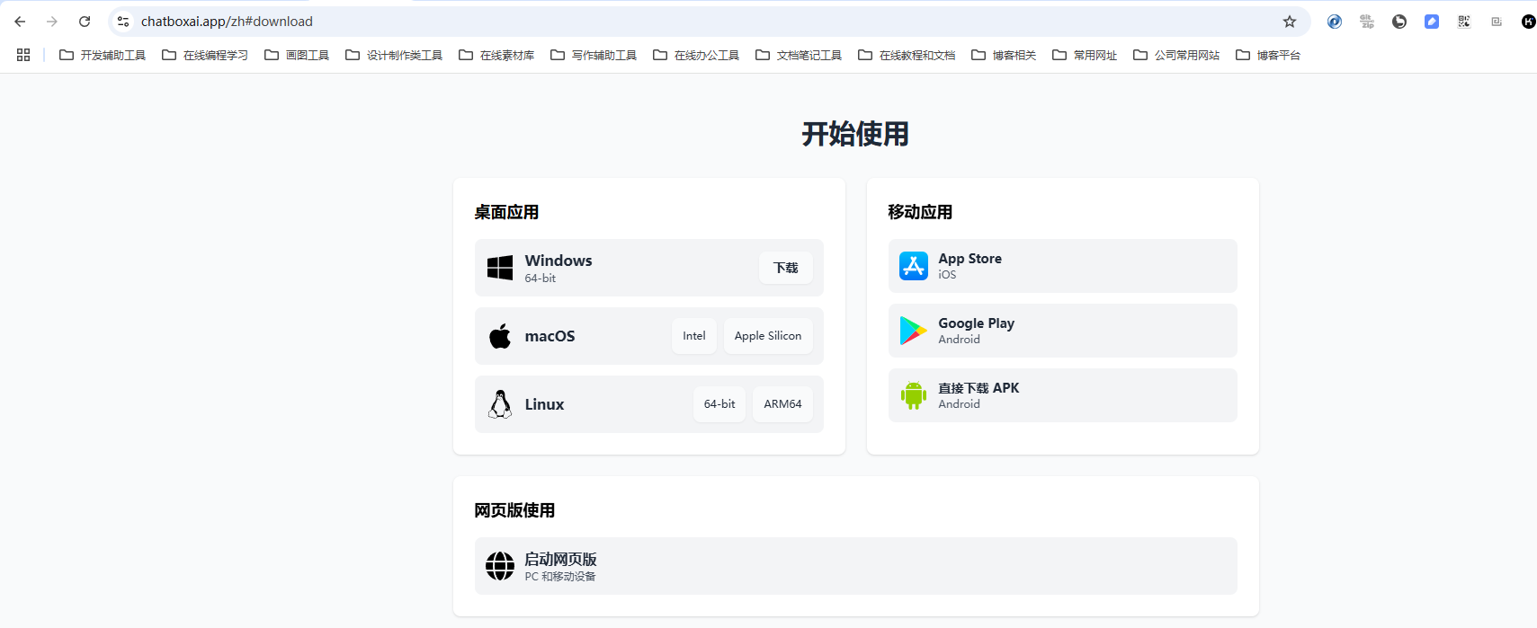The height and width of the screenshot is (628, 1537).
Task: Click the browser back arrow
Action: click(20, 22)
